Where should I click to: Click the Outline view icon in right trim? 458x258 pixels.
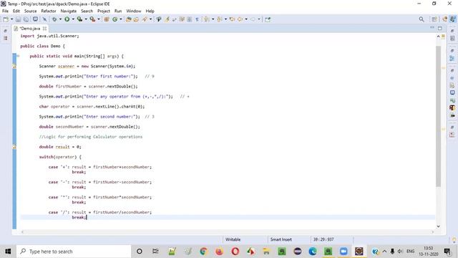(452, 58)
